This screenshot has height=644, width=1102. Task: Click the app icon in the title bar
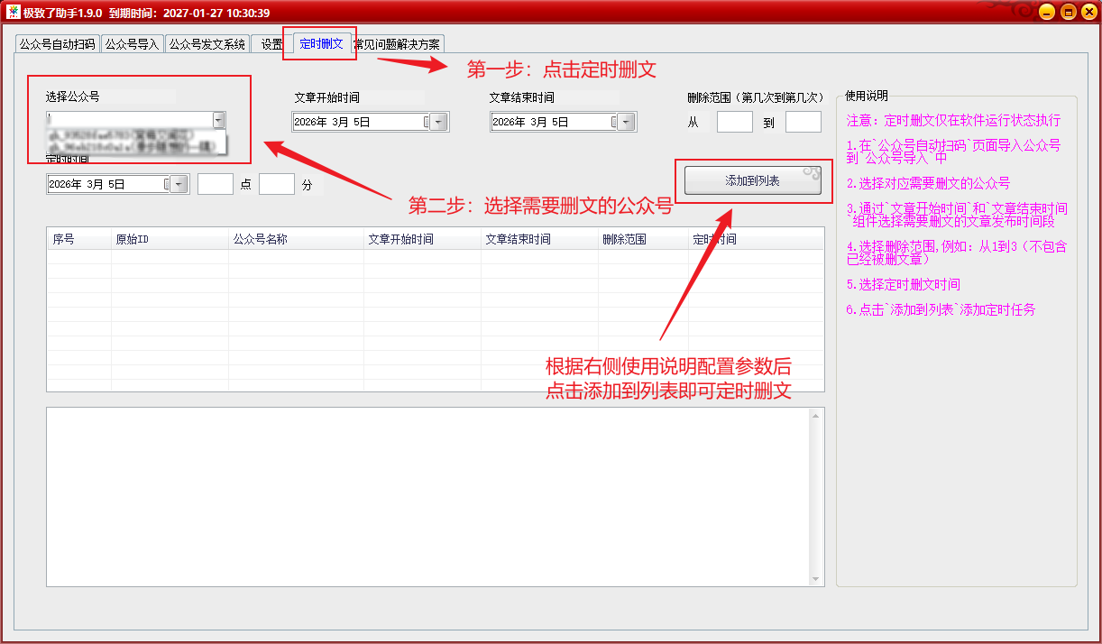14,12
